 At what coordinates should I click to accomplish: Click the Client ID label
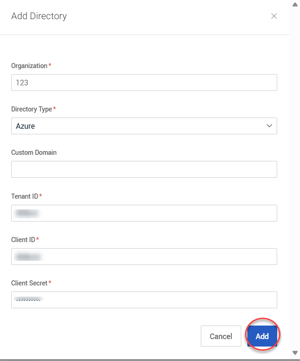(x=23, y=240)
